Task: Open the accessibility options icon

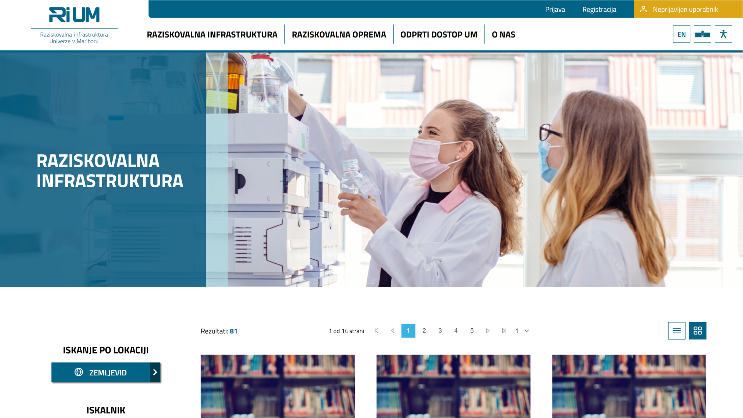Action: point(723,34)
